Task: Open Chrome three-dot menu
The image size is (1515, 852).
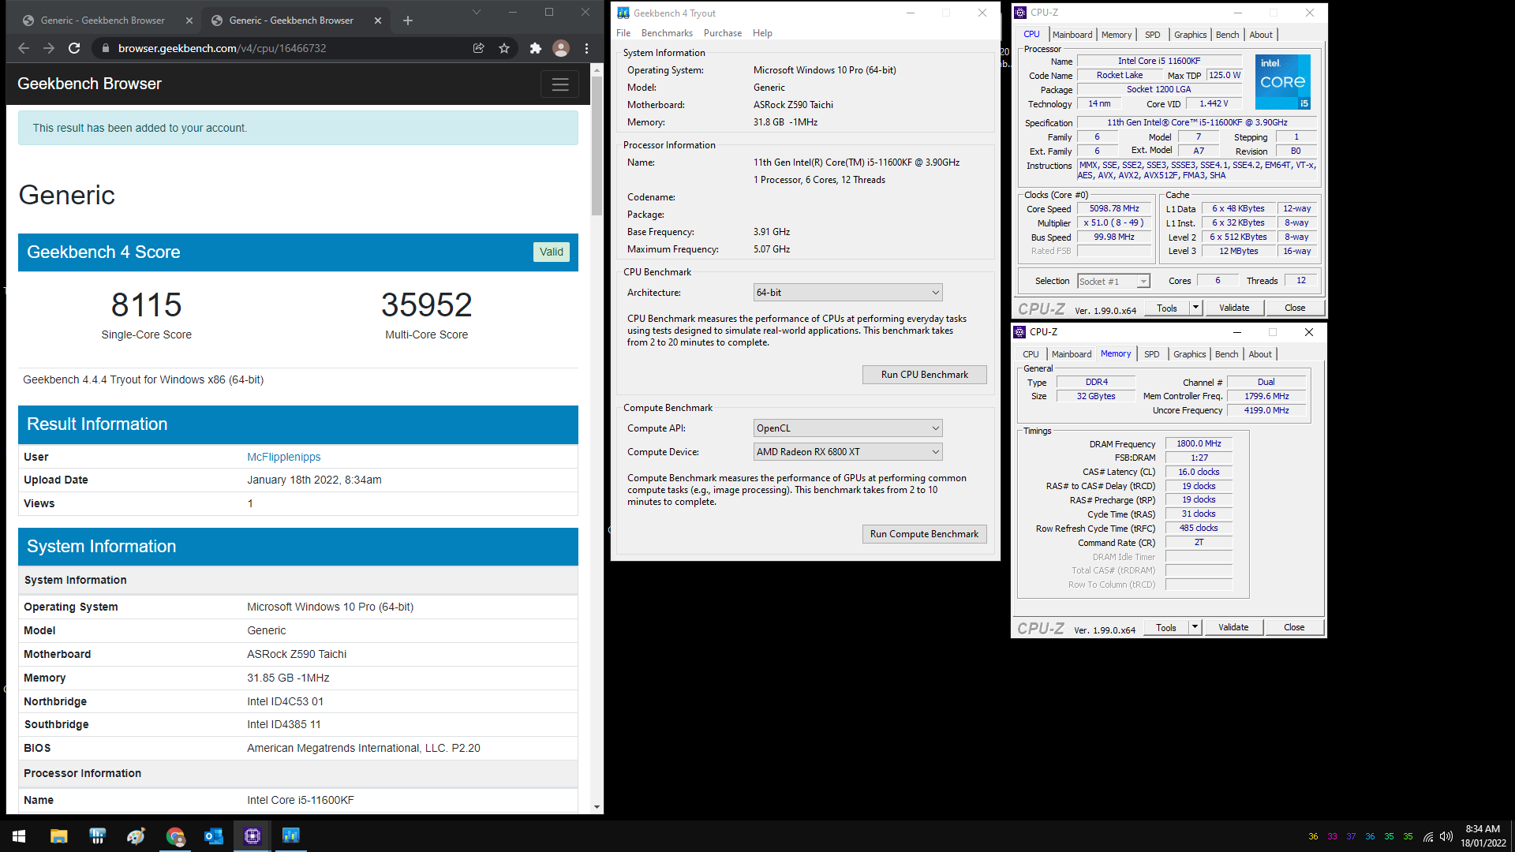Action: coord(586,48)
